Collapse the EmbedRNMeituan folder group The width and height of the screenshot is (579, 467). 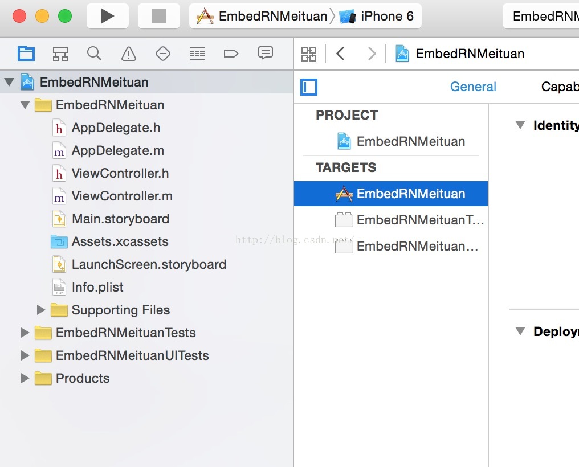[25, 105]
